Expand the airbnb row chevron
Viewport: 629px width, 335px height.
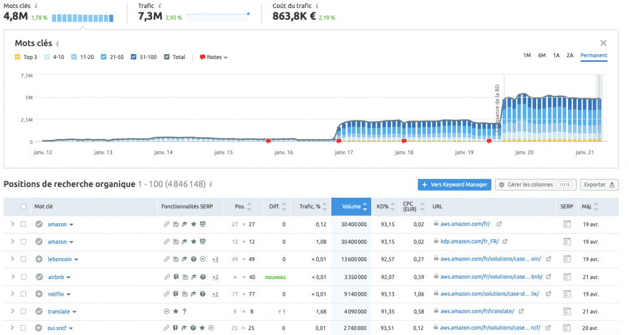tap(12, 277)
